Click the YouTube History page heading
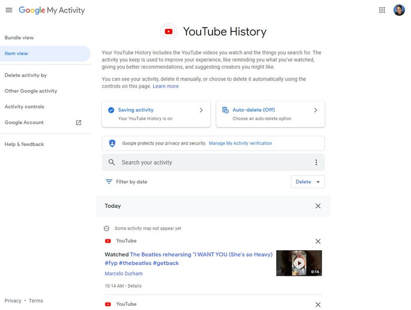This screenshot has width=411, height=310. (x=225, y=32)
